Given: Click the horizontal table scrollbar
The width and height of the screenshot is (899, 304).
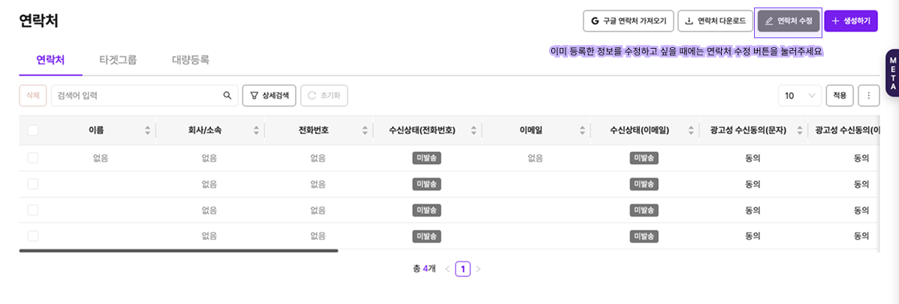Looking at the screenshot, I should [179, 251].
